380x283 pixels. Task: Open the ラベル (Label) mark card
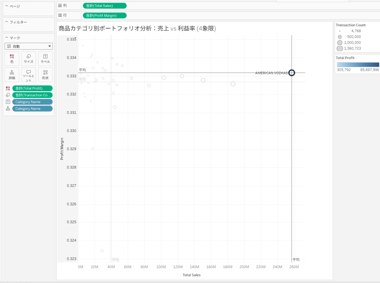click(x=45, y=59)
